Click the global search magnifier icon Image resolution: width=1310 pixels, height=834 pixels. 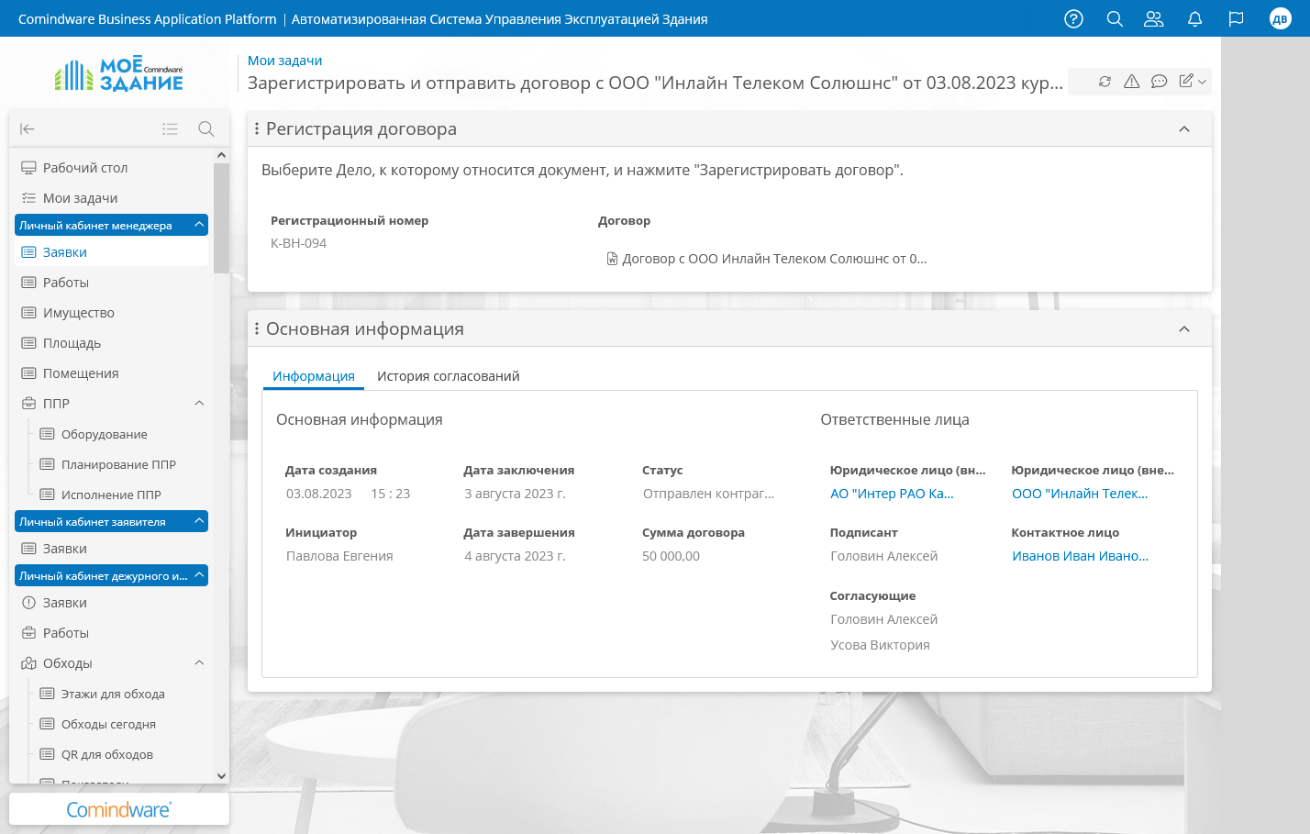[x=1115, y=18]
